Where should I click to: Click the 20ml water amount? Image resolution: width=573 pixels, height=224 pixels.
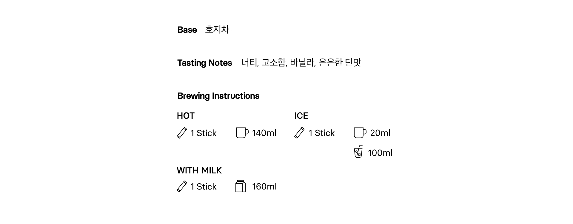click(380, 133)
